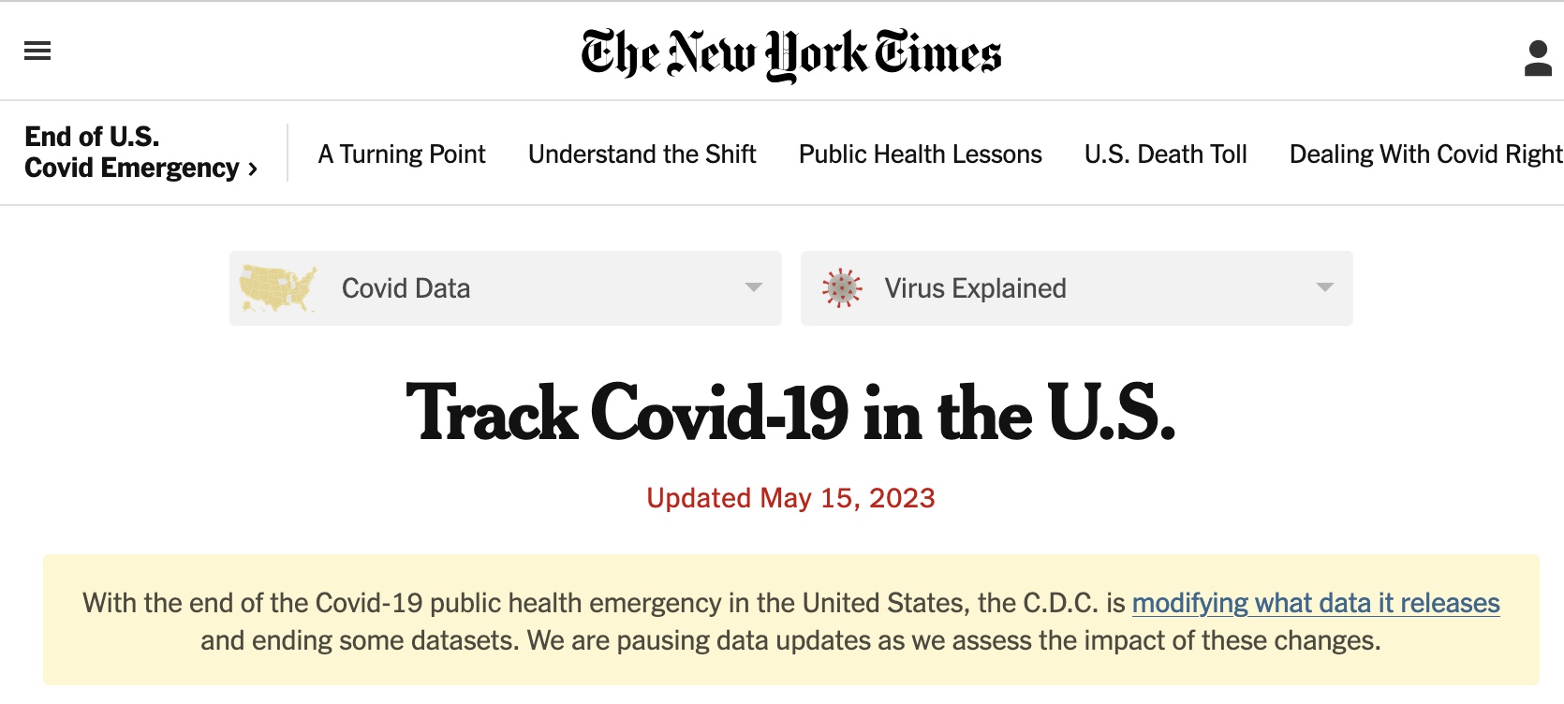Follow the modifying what data it releases link
This screenshot has height=704, width=1564.
click(1315, 603)
